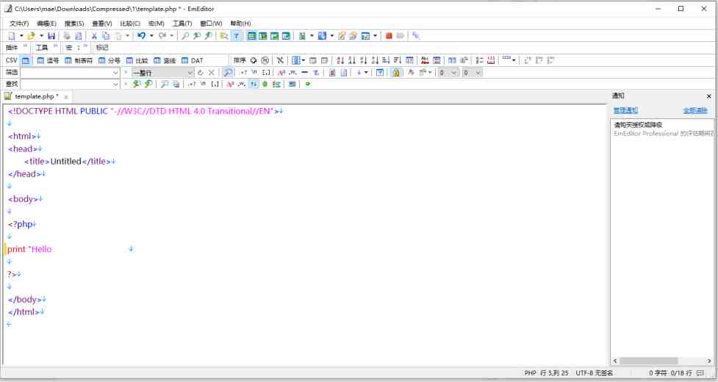The image size is (718, 382).
Task: Click the abc spelling icon in CSV toolbar
Action: point(425,60)
